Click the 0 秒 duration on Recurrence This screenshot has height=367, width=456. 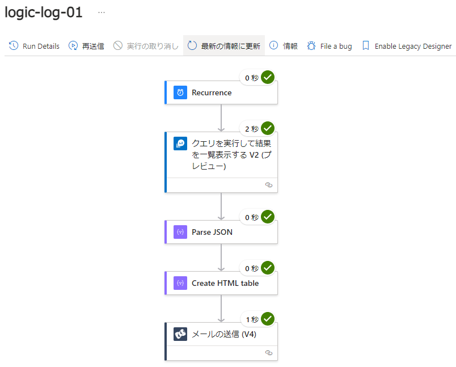coord(252,78)
